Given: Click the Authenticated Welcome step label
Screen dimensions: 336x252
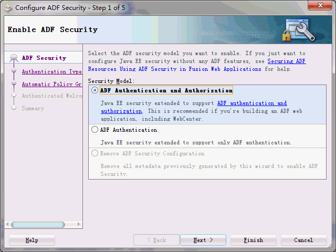Looking at the screenshot, I should 52,96.
